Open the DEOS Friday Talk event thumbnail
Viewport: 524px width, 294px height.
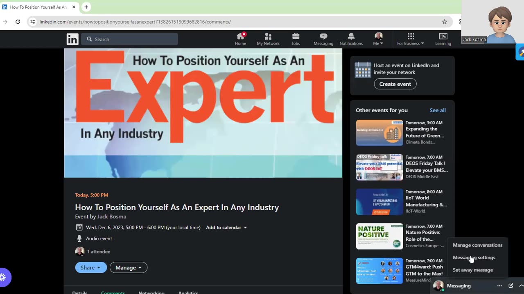(379, 167)
